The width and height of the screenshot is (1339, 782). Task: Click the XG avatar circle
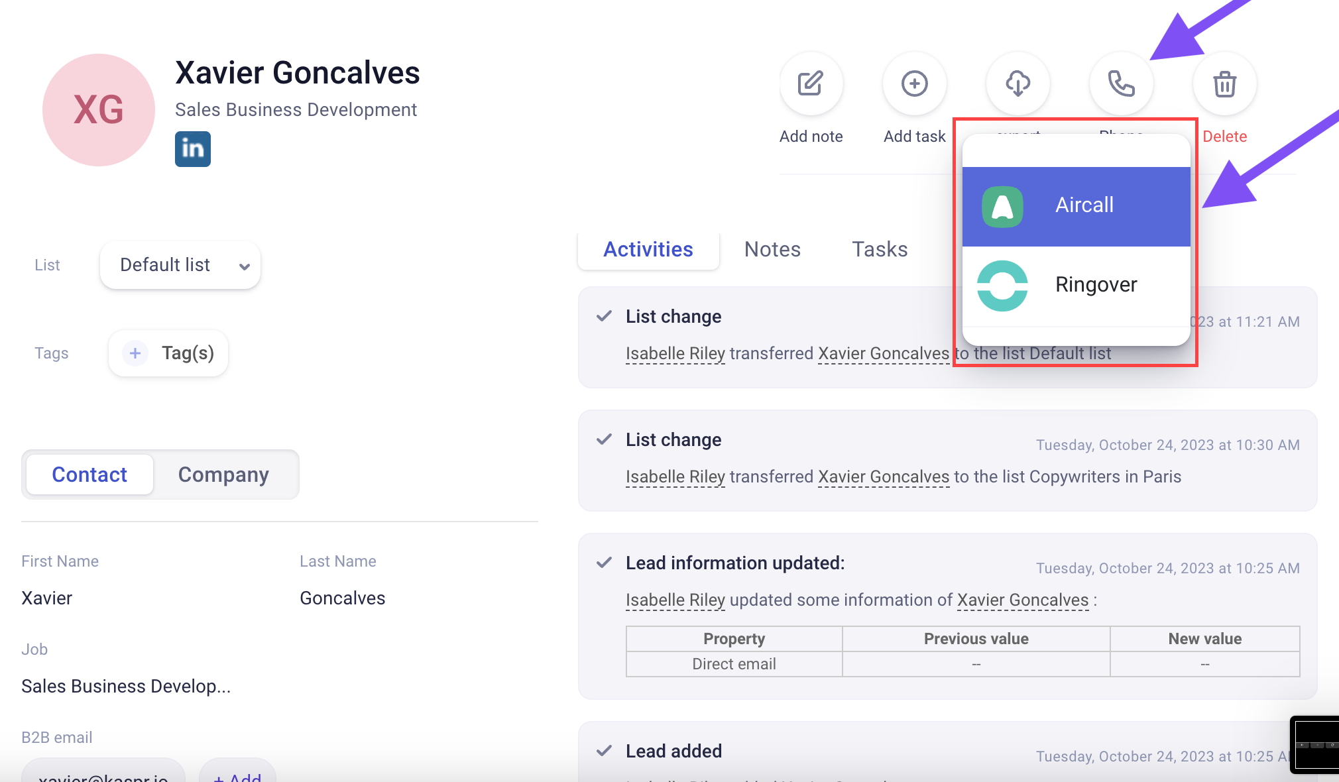point(99,110)
